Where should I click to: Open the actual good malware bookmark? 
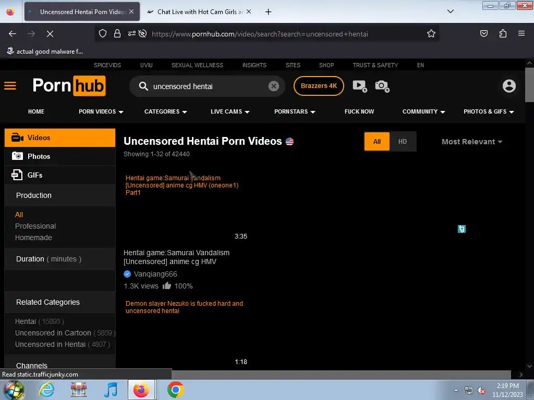click(45, 52)
